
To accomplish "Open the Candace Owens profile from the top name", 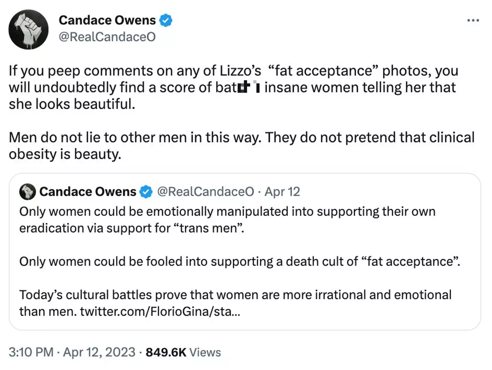I will 107,20.
